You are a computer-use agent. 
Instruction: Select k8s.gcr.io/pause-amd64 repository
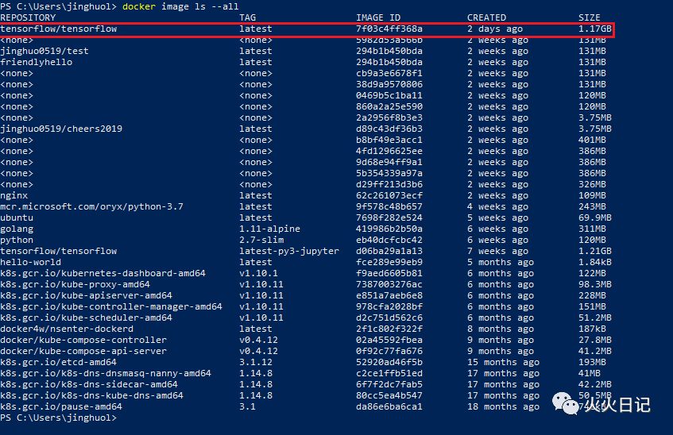61,406
